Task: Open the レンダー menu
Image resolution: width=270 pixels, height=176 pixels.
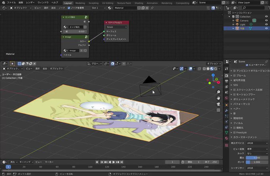Action: [x=30, y=3]
